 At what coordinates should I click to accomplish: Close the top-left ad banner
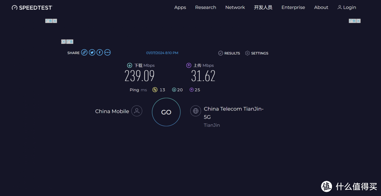click(x=55, y=21)
